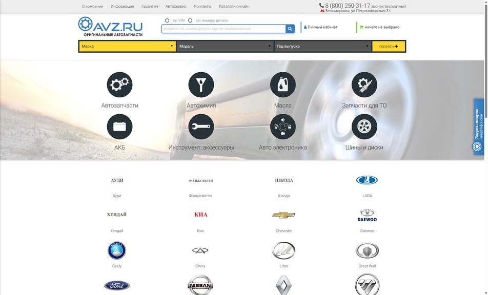Open the Гарантия menu item
Viewport: 488px width, 295px height.
(x=150, y=6)
